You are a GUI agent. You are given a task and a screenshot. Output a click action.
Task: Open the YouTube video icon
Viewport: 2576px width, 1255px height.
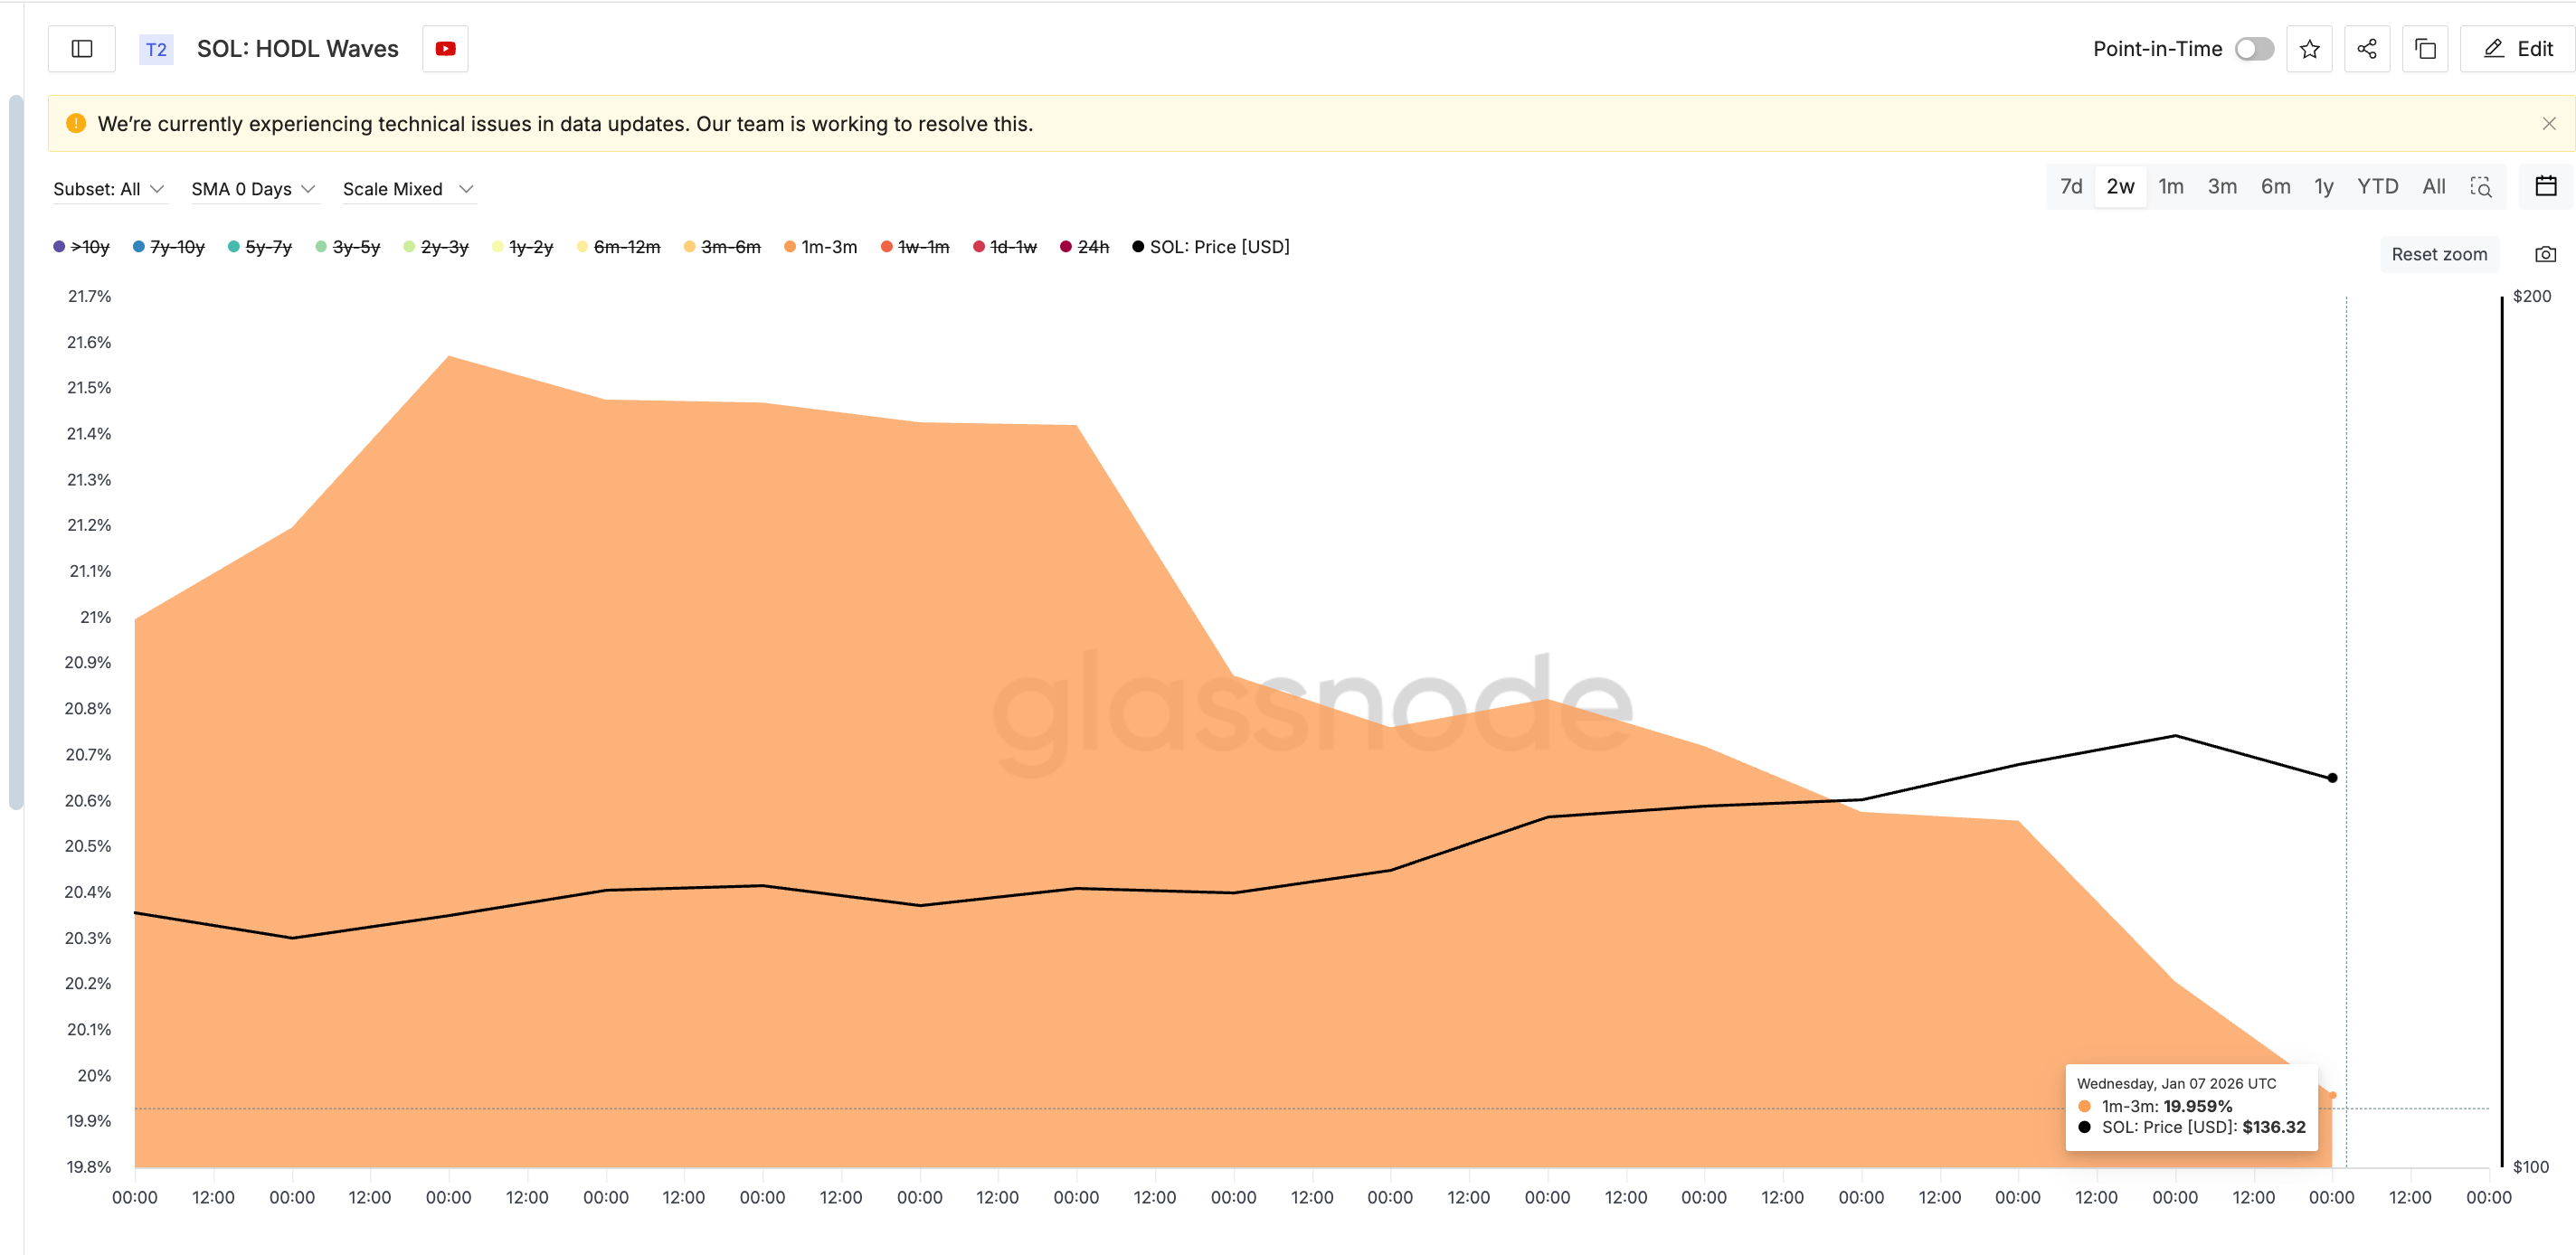[x=445, y=49]
